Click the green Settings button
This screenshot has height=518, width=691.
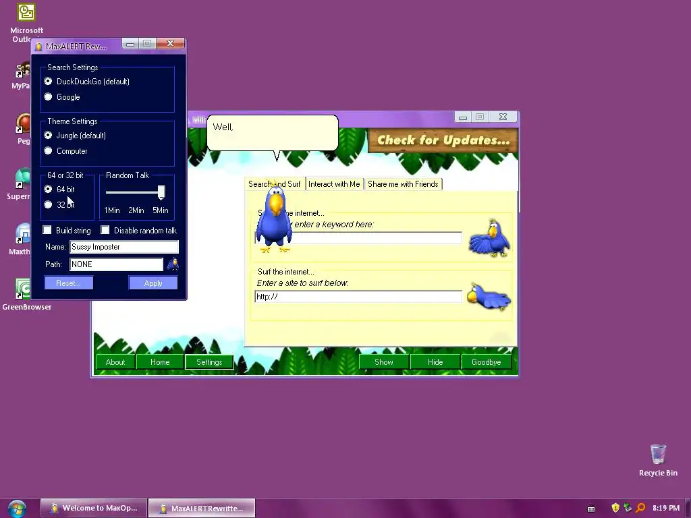click(x=209, y=362)
